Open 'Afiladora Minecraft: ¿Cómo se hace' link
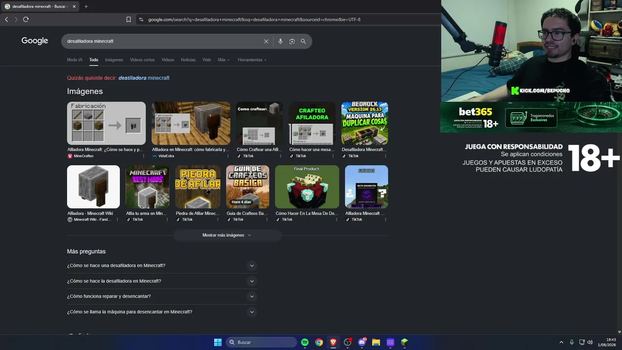Image resolution: width=622 pixels, height=350 pixels. click(105, 150)
